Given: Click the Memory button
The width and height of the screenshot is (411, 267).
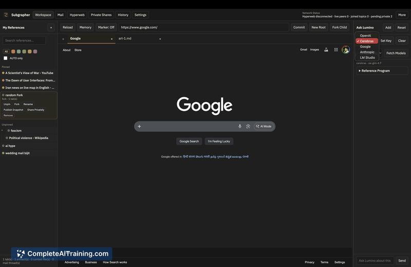Looking at the screenshot, I should click(x=85, y=27).
